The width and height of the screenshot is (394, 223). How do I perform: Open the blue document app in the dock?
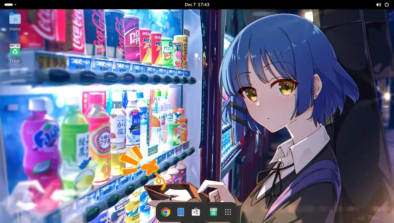pos(181,212)
